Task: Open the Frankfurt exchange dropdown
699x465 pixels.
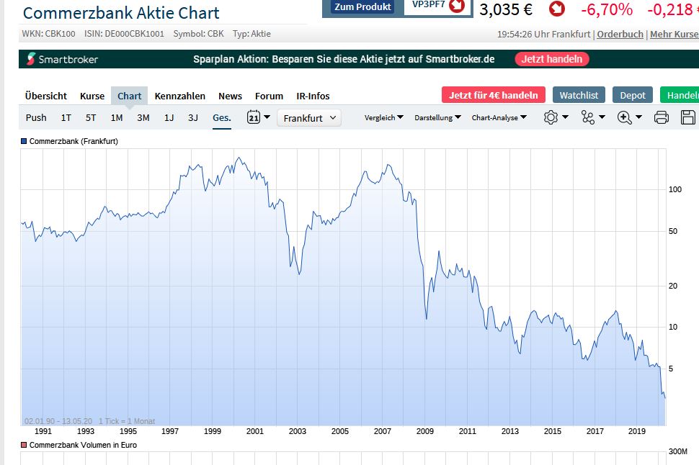Action: coord(308,117)
